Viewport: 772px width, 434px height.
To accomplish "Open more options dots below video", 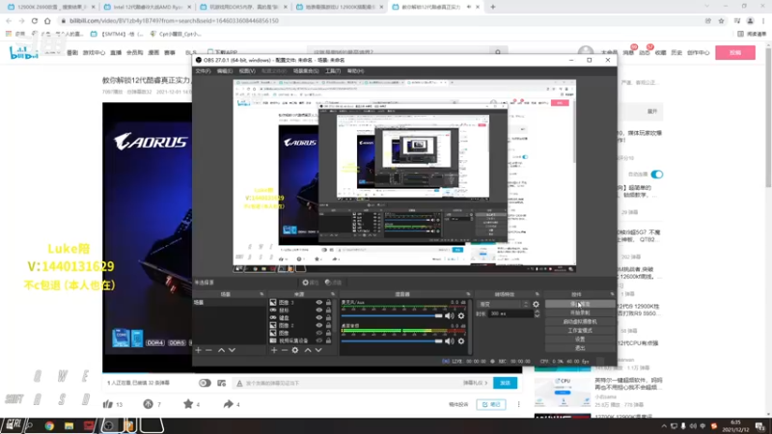I will point(518,404).
